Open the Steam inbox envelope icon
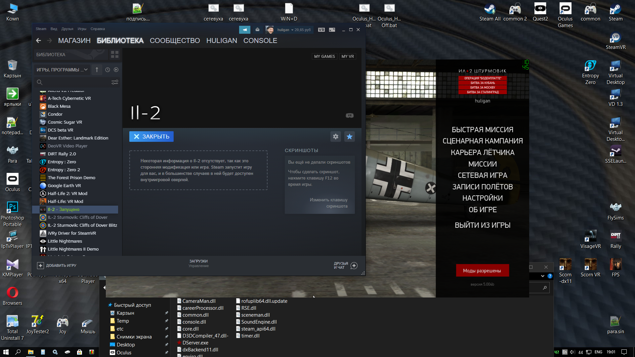This screenshot has width=635, height=357. coord(257,30)
